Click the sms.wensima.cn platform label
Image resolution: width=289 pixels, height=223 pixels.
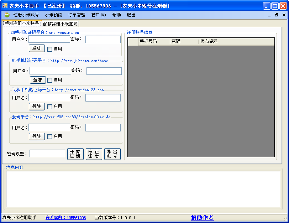point(64,33)
